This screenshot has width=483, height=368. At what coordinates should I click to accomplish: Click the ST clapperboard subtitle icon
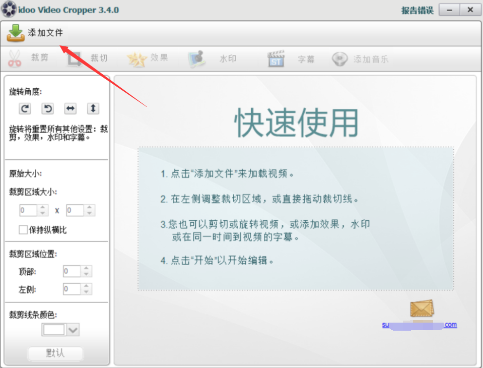[275, 59]
